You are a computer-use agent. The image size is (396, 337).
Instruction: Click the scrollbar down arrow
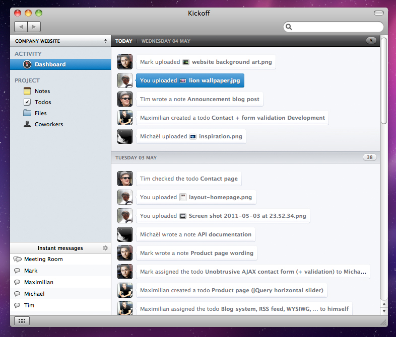(384, 311)
